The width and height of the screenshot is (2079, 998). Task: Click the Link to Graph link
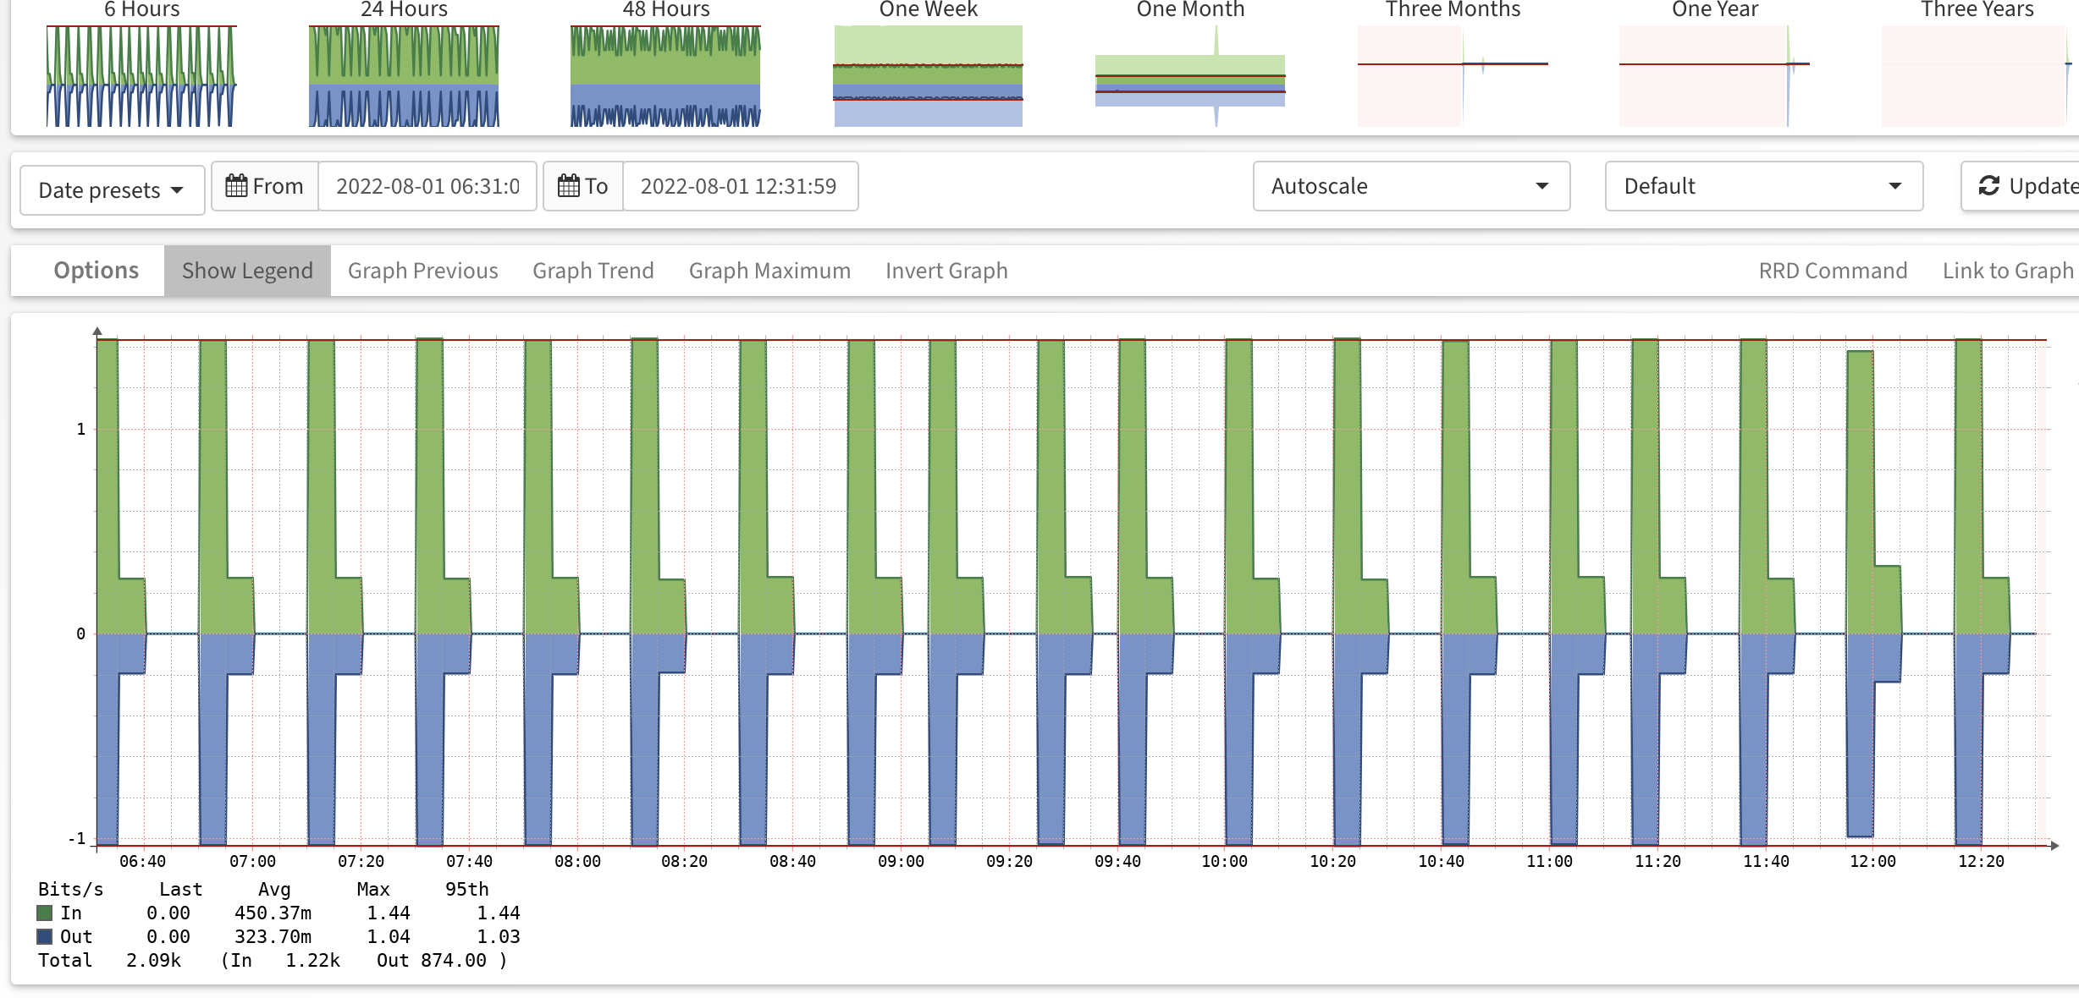[x=2007, y=271]
